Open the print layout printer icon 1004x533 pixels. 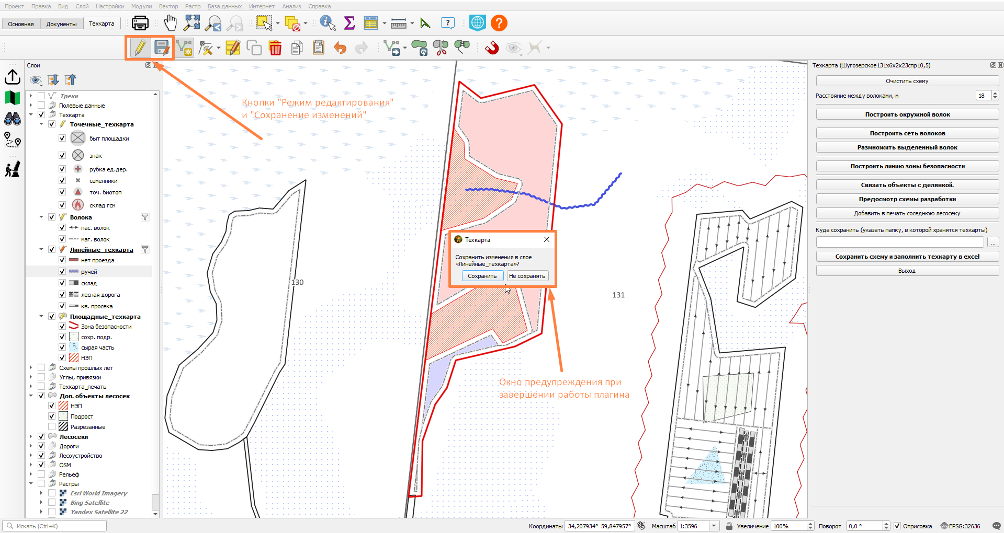coord(140,23)
